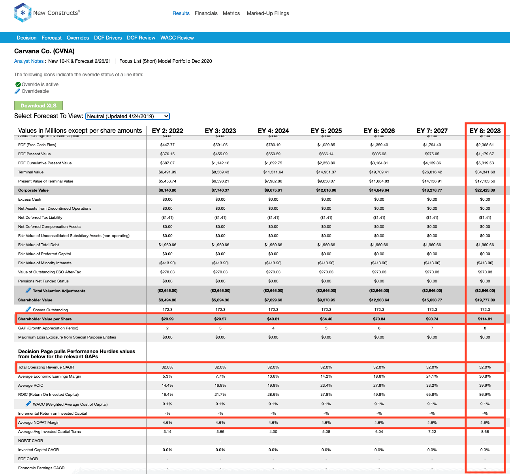The width and height of the screenshot is (510, 474).
Task: Click the EY 8: 2028 column header
Action: 485,131
